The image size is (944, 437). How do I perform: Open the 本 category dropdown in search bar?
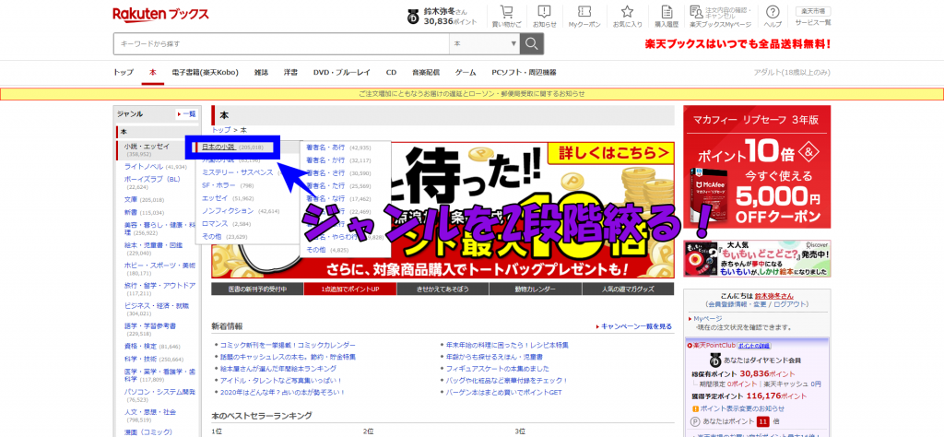[485, 44]
